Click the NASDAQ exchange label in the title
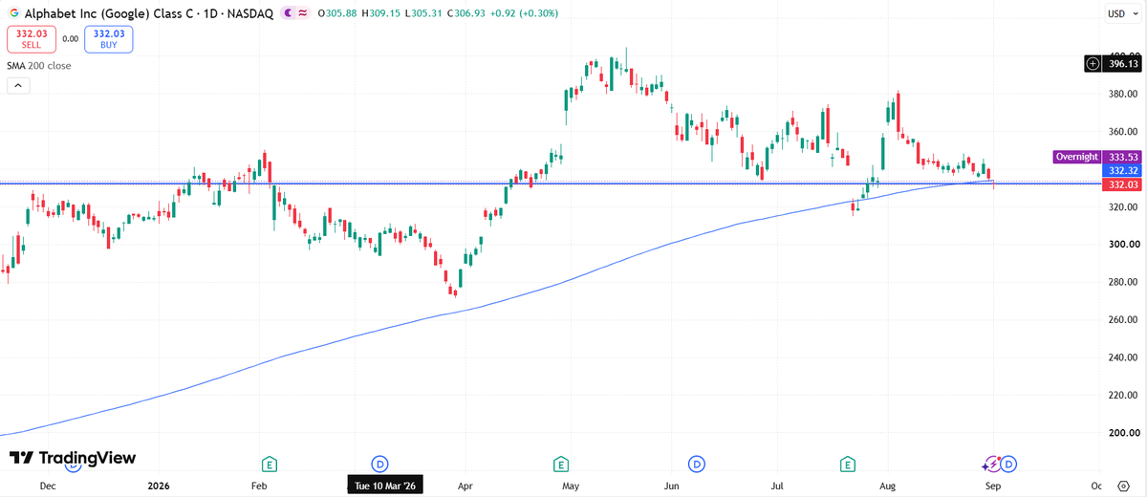Screen dimensions: 1147x497 pyautogui.click(x=249, y=13)
